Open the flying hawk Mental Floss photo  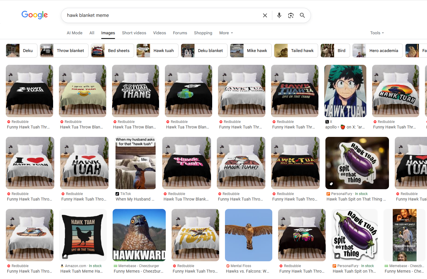pos(248,235)
